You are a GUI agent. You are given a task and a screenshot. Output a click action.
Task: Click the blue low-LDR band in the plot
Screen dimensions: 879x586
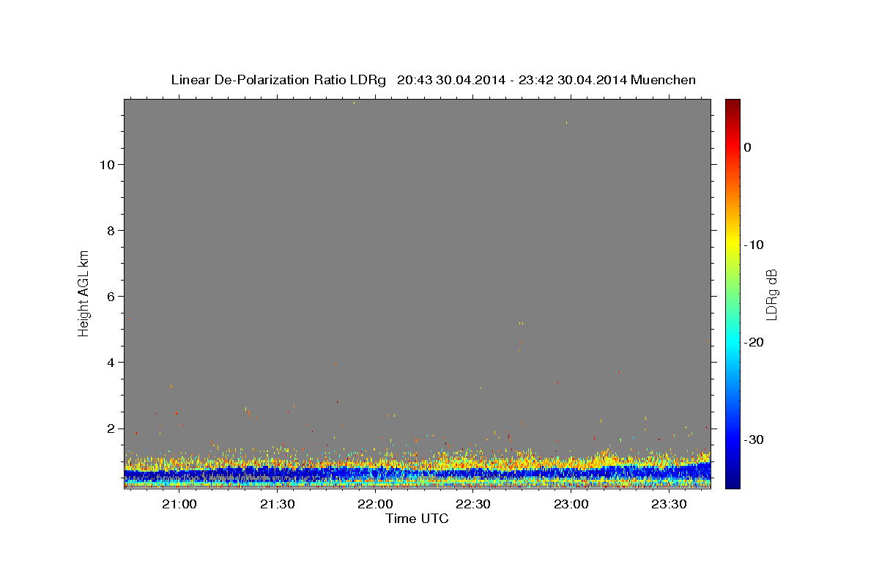418,474
